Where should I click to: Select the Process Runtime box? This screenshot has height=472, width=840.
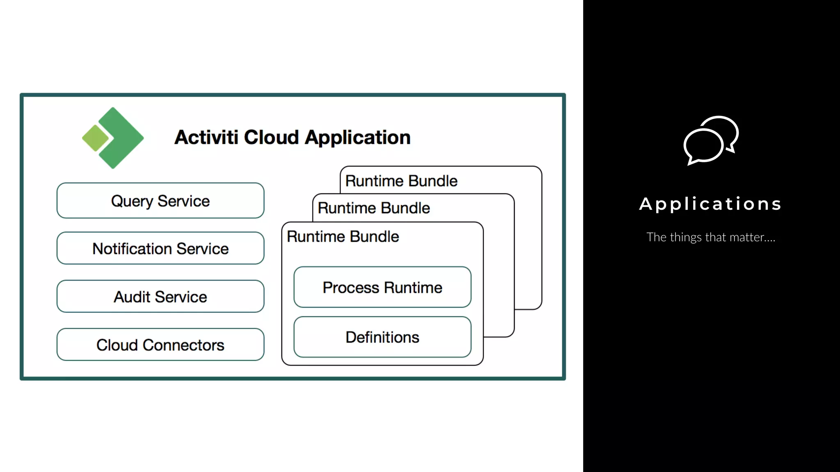pyautogui.click(x=382, y=287)
